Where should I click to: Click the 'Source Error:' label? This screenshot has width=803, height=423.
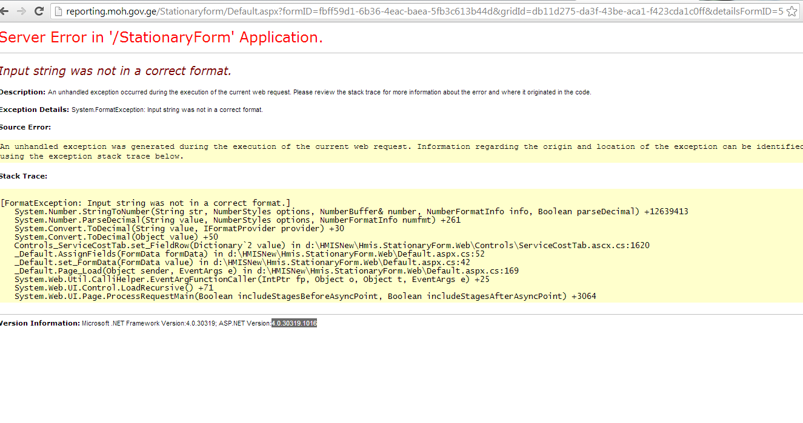[x=25, y=127]
